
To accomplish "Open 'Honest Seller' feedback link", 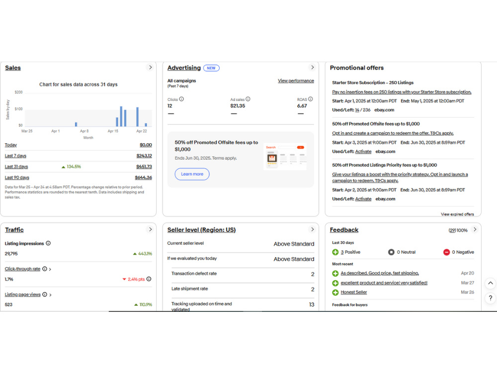I will (x=354, y=292).
